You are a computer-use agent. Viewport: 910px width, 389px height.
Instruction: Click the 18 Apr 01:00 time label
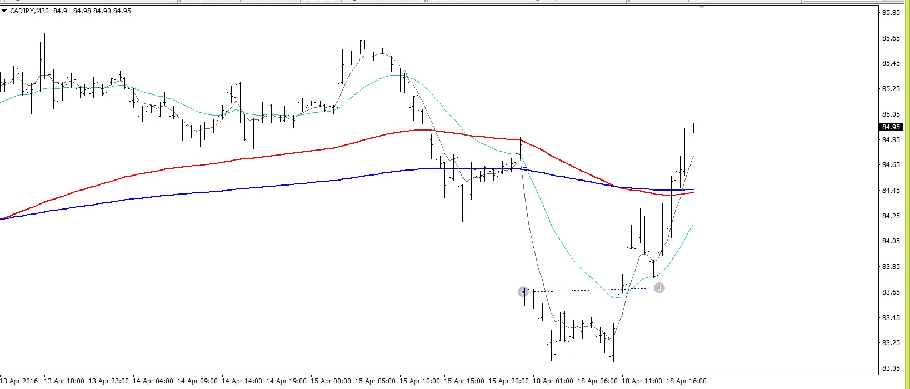click(x=553, y=381)
